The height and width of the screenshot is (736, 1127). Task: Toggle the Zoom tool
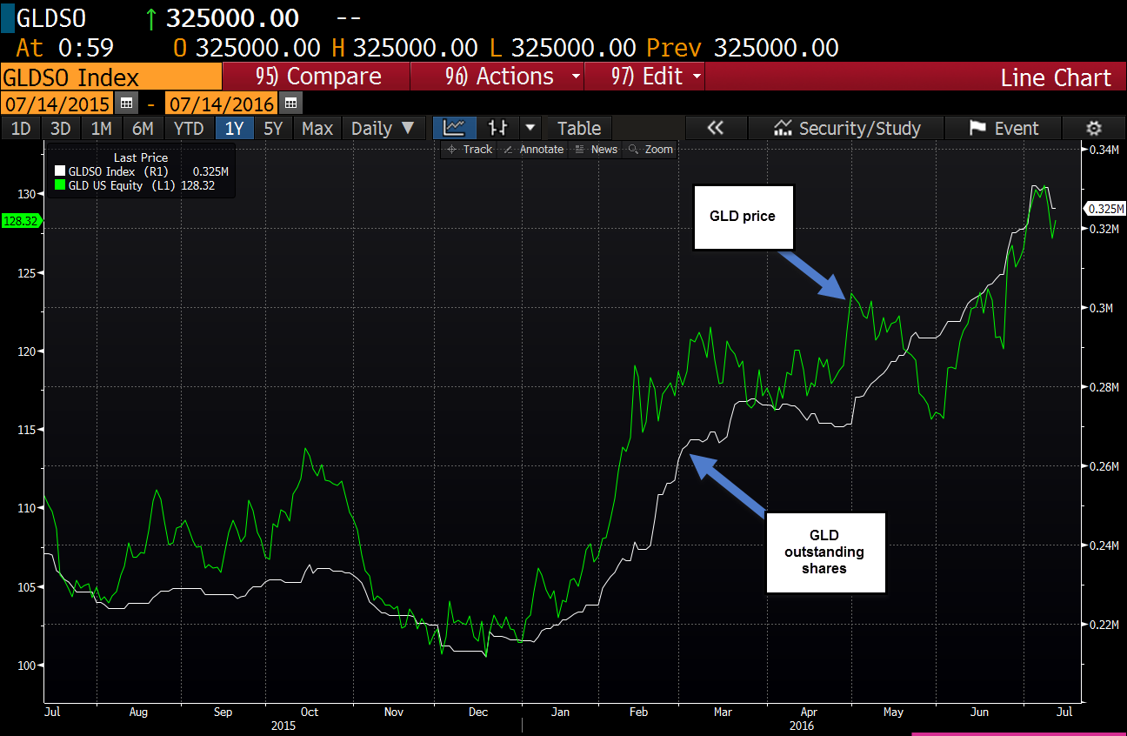pyautogui.click(x=650, y=150)
